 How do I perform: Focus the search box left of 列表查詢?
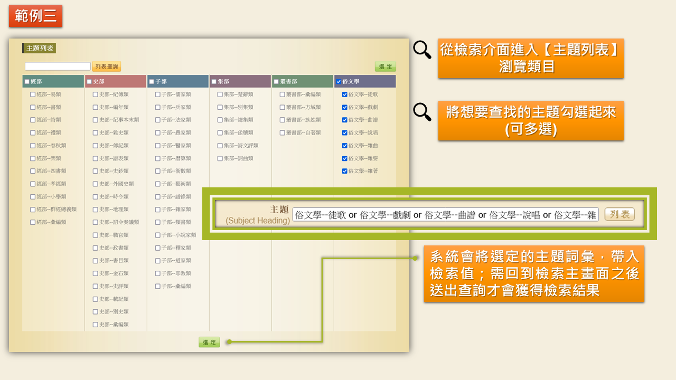click(x=58, y=66)
